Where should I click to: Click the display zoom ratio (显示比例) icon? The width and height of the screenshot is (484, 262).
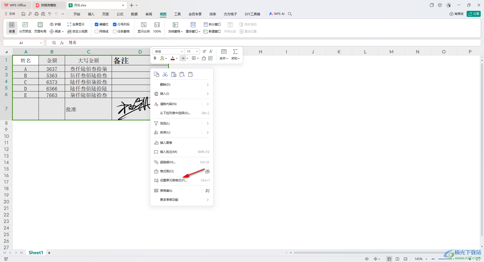[x=143, y=25]
